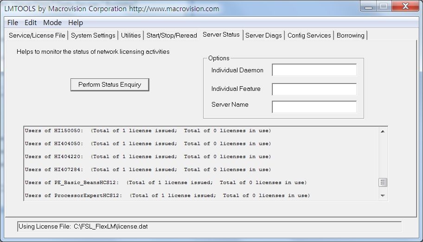The width and height of the screenshot is (423, 242).
Task: Open the Mode menu
Action: pos(52,23)
